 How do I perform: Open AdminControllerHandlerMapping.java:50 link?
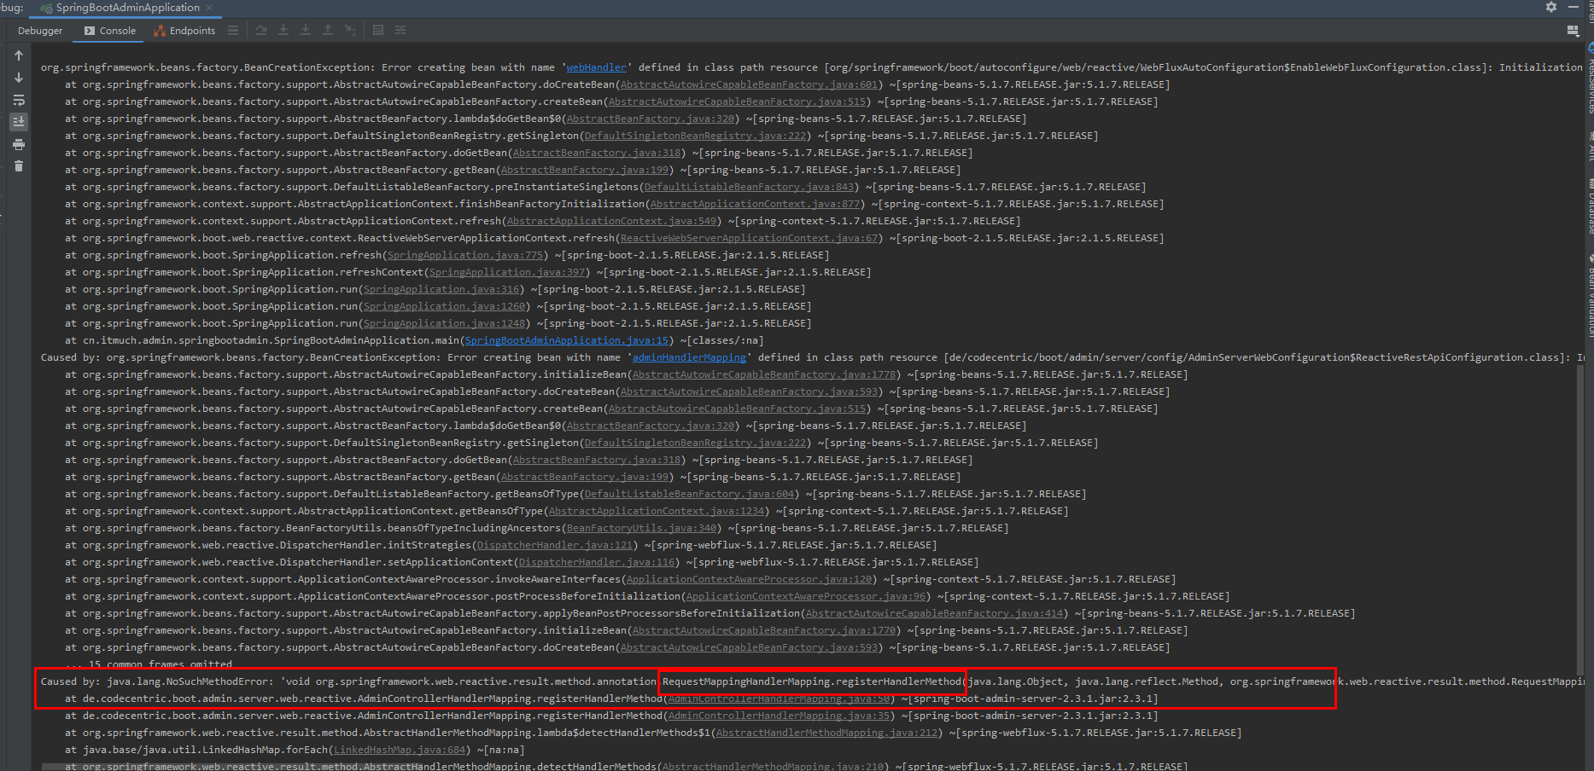pyautogui.click(x=779, y=699)
